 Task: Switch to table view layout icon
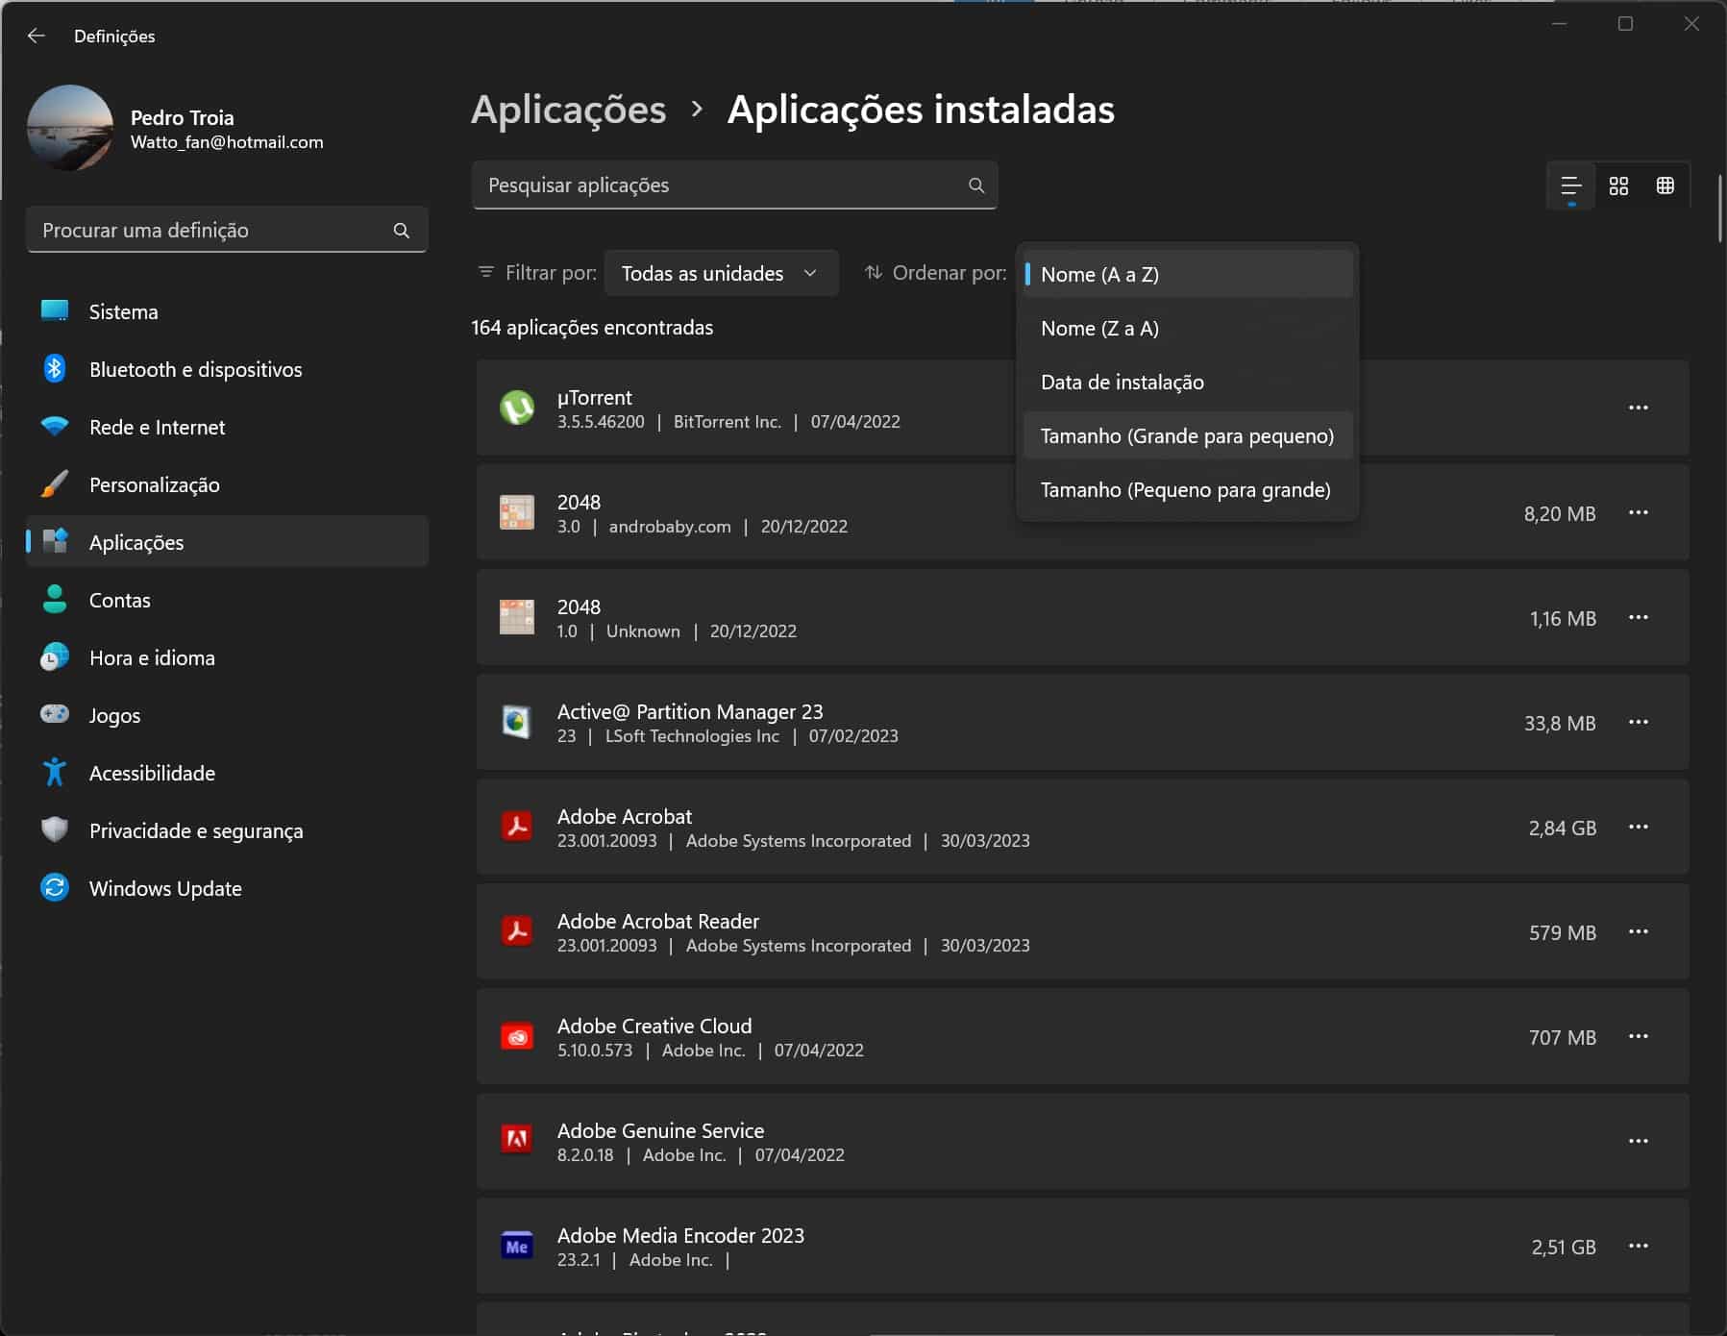coord(1665,186)
